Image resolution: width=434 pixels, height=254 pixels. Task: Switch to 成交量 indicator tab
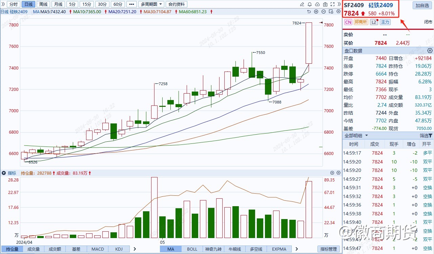pyautogui.click(x=33, y=249)
